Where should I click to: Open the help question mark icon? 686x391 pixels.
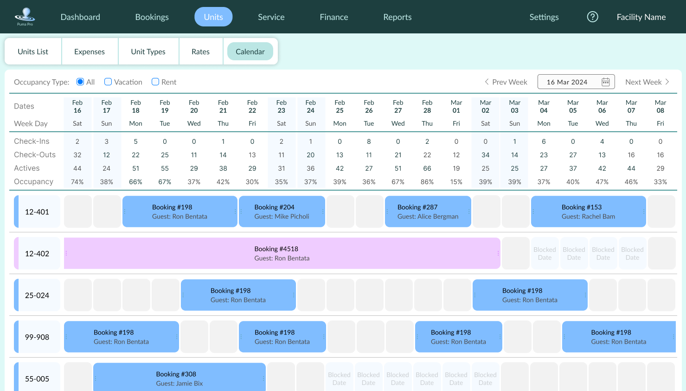point(592,17)
